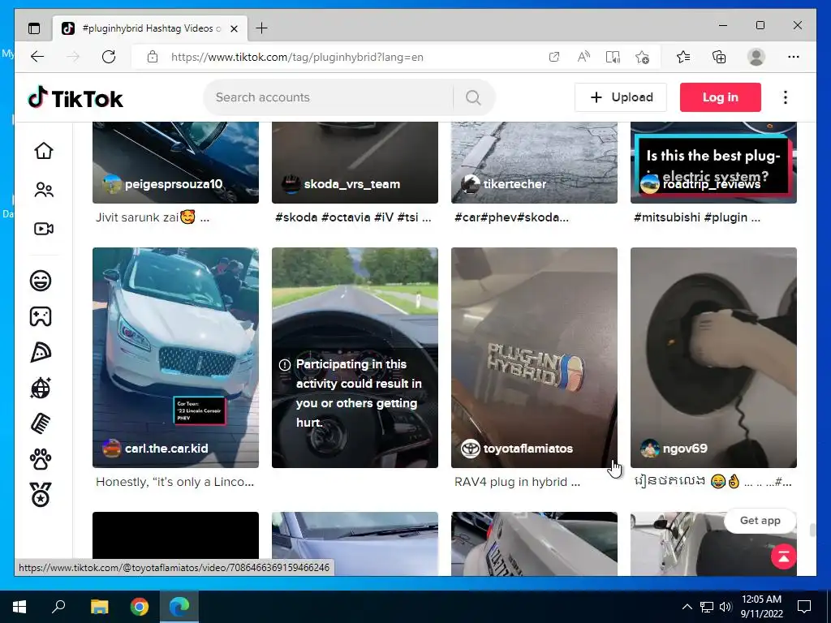Click the '#skoda #octavia #iV #tsi' caption
Image resolution: width=831 pixels, height=623 pixels.
point(353,217)
